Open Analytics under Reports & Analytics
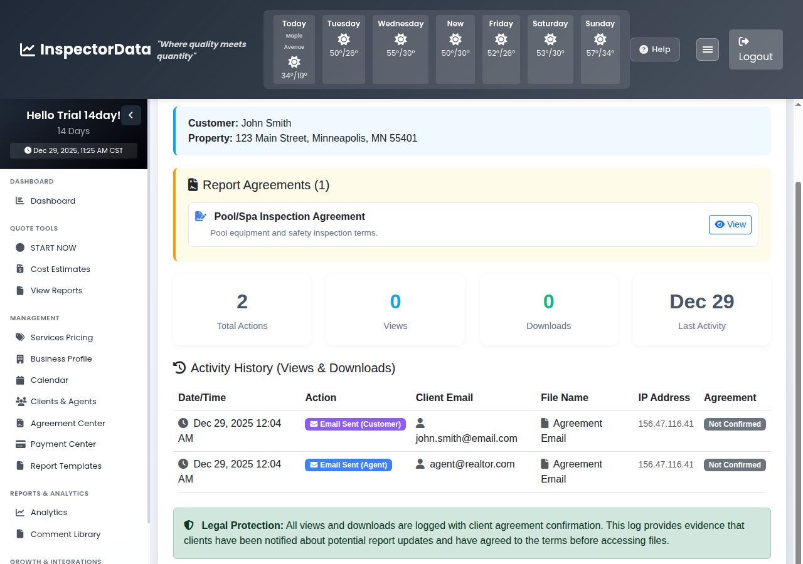This screenshot has width=803, height=564. (48, 512)
